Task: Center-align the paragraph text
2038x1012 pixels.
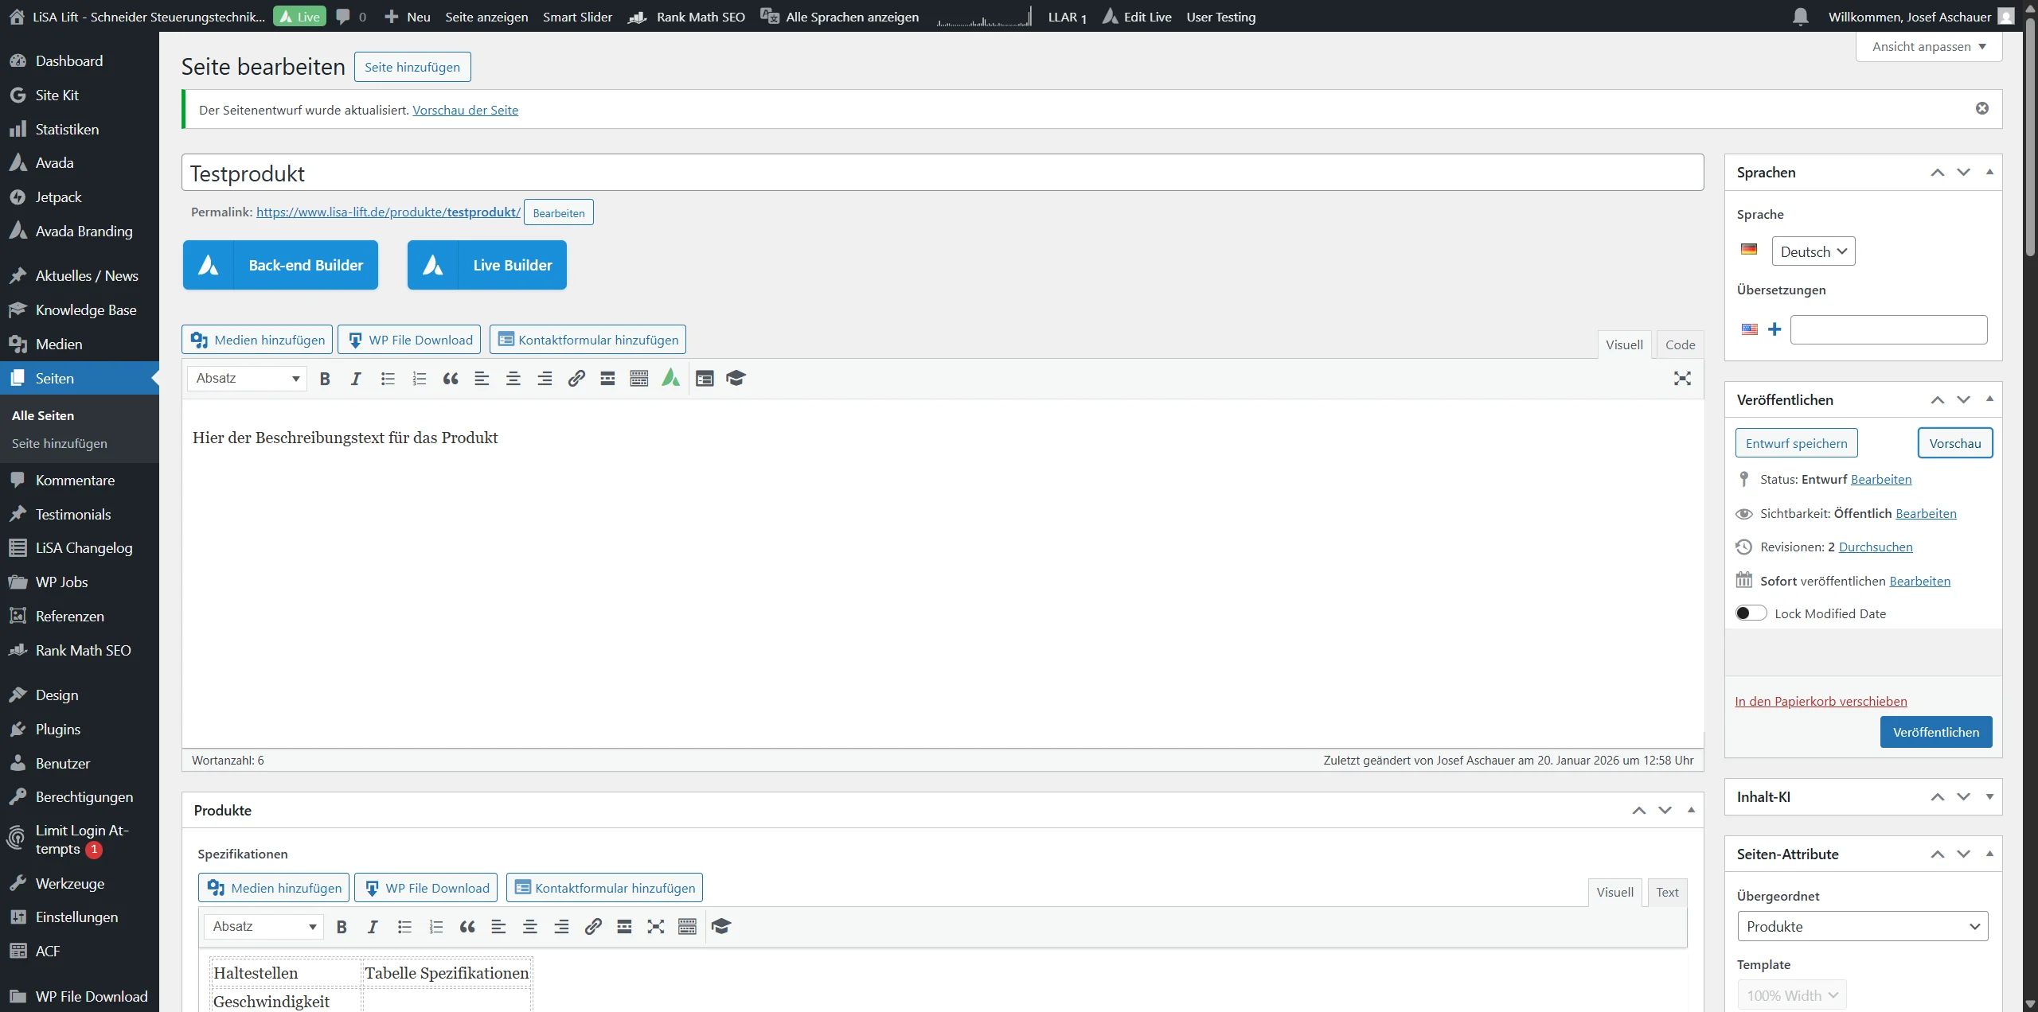Action: pos(513,379)
